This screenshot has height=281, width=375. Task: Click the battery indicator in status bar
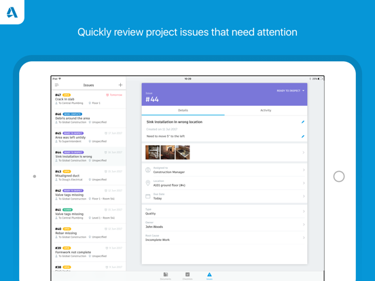(320, 79)
